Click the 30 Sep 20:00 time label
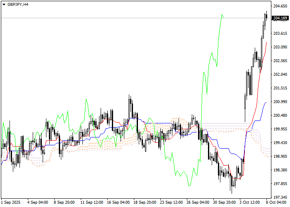290x207 pixels. (225, 203)
